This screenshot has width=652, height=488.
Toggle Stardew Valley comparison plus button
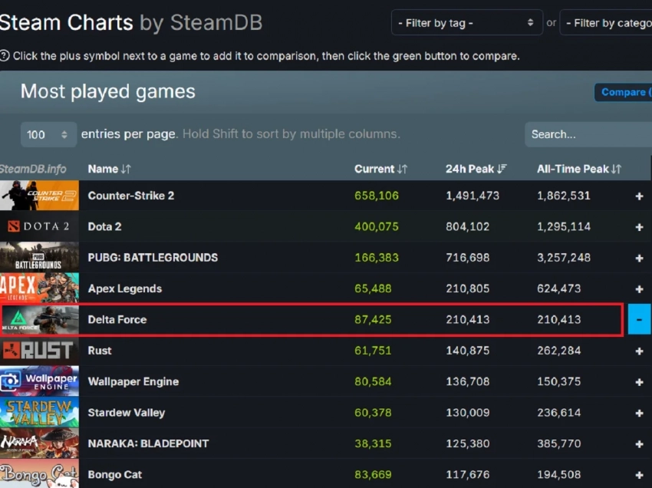click(x=639, y=413)
